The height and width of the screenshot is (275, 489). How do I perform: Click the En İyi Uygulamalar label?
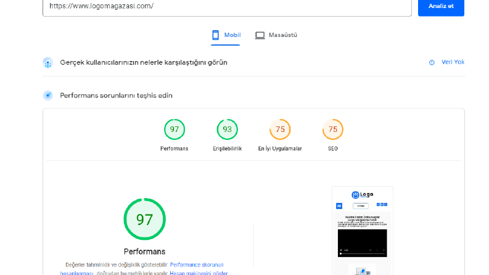280,149
